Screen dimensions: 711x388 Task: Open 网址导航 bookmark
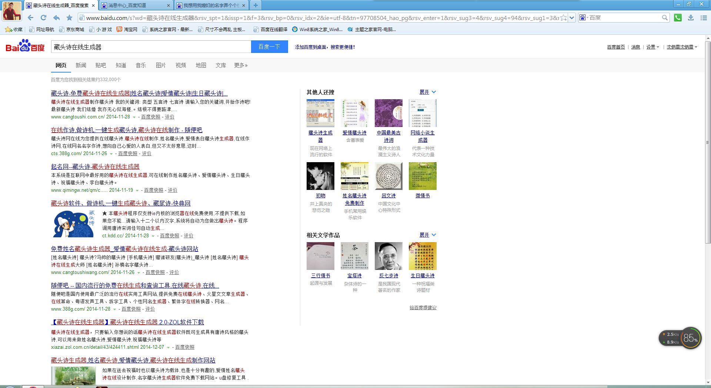point(41,29)
